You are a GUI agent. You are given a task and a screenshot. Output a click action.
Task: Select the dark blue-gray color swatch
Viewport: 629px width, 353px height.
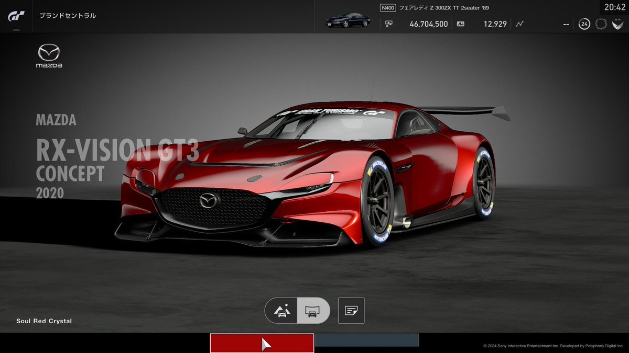367,340
